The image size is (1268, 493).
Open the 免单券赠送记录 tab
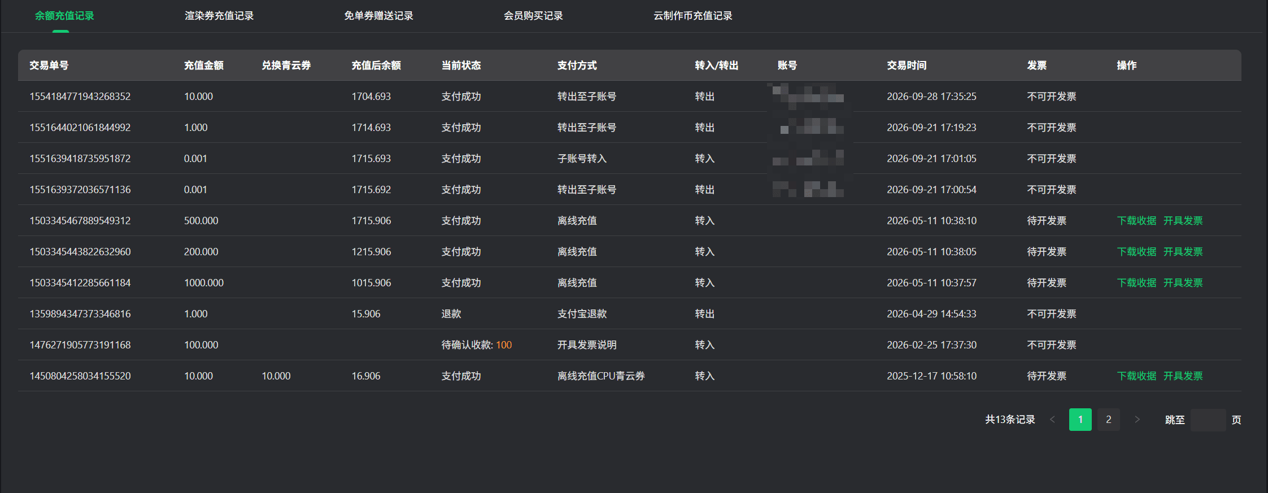pyautogui.click(x=378, y=16)
